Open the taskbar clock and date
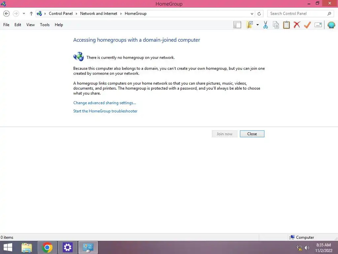 (323, 248)
